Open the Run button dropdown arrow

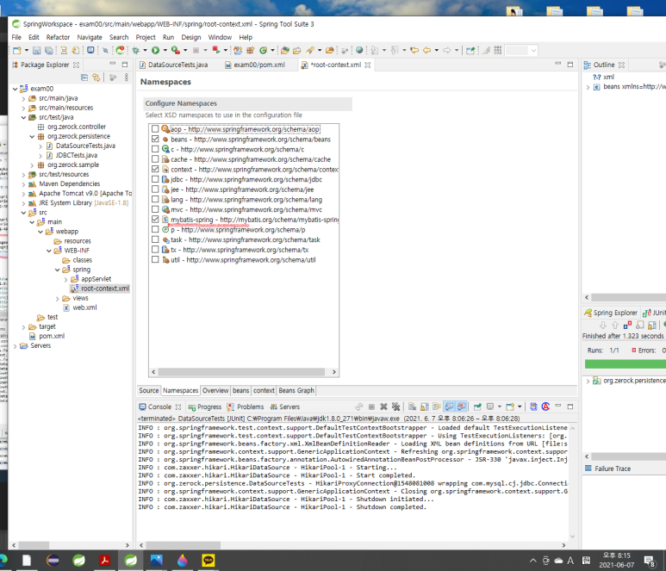tap(165, 51)
